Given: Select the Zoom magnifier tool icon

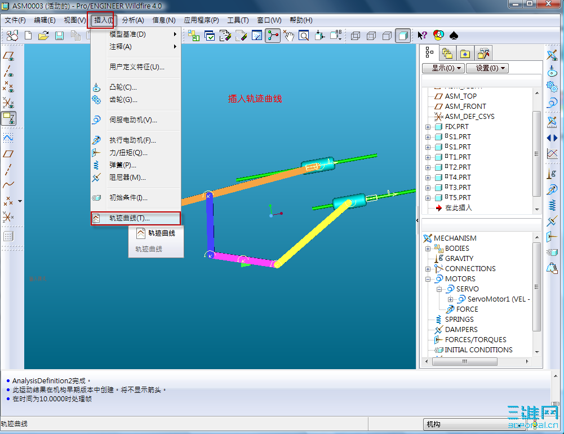Looking at the screenshot, I should tap(304, 36).
